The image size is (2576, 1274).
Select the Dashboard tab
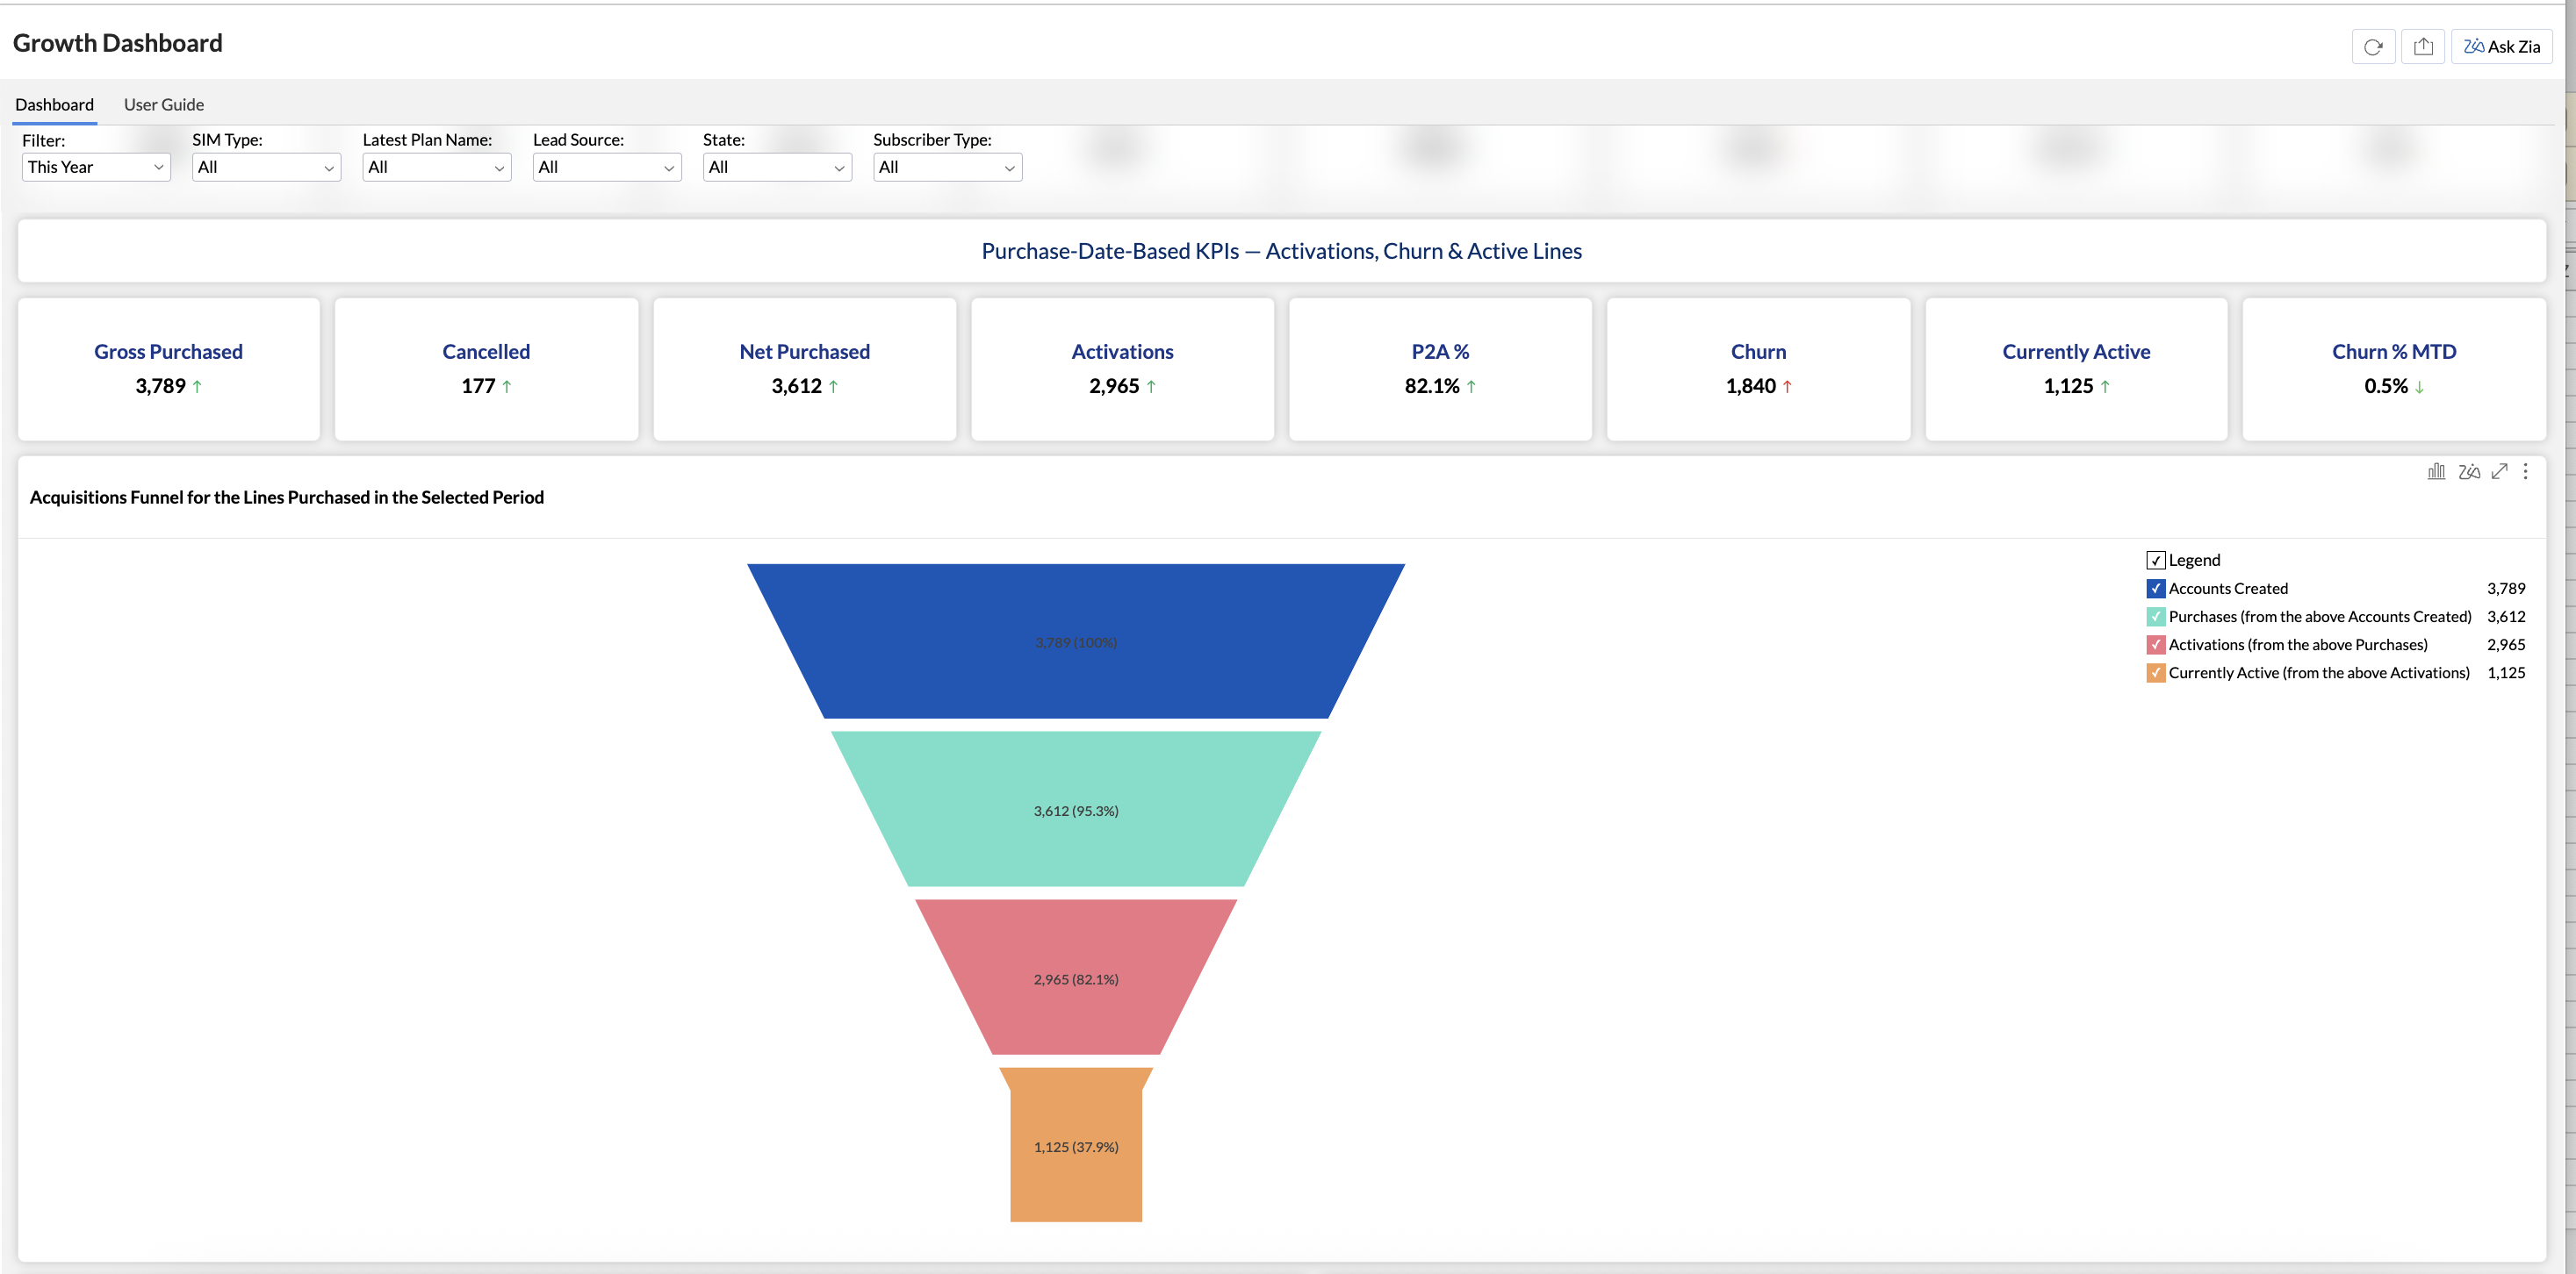pos(55,105)
